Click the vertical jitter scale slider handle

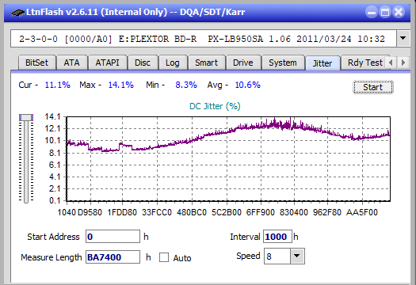(x=26, y=117)
